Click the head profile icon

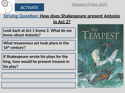click(x=7, y=6)
